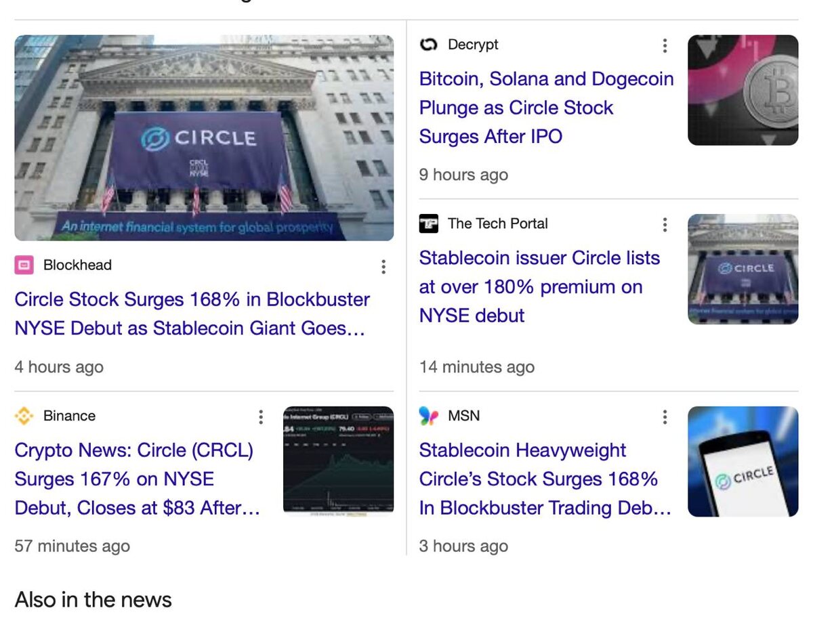Click the MSN Circle phone thumbnail
813x625 pixels.
coord(743,461)
